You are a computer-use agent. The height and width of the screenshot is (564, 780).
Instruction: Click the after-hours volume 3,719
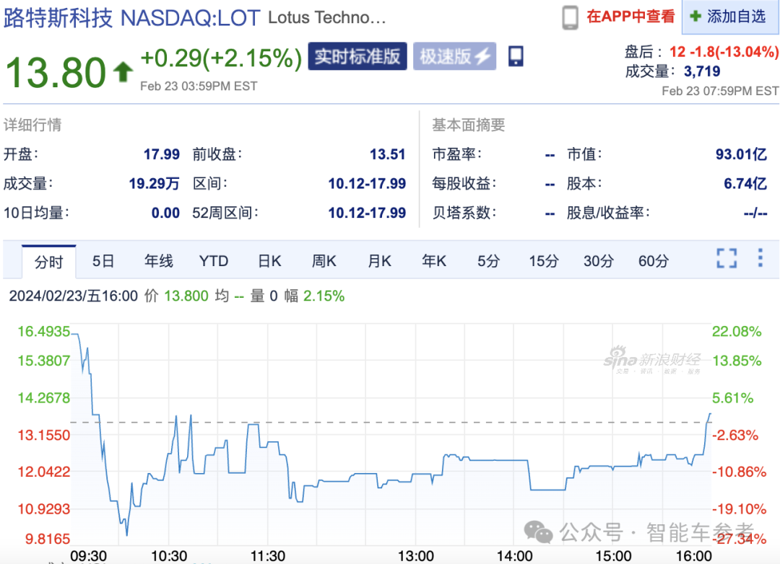pyautogui.click(x=702, y=71)
